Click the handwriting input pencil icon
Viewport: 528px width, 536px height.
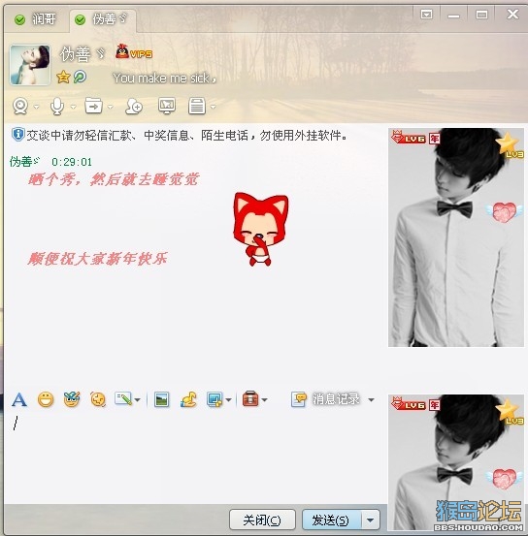(123, 399)
